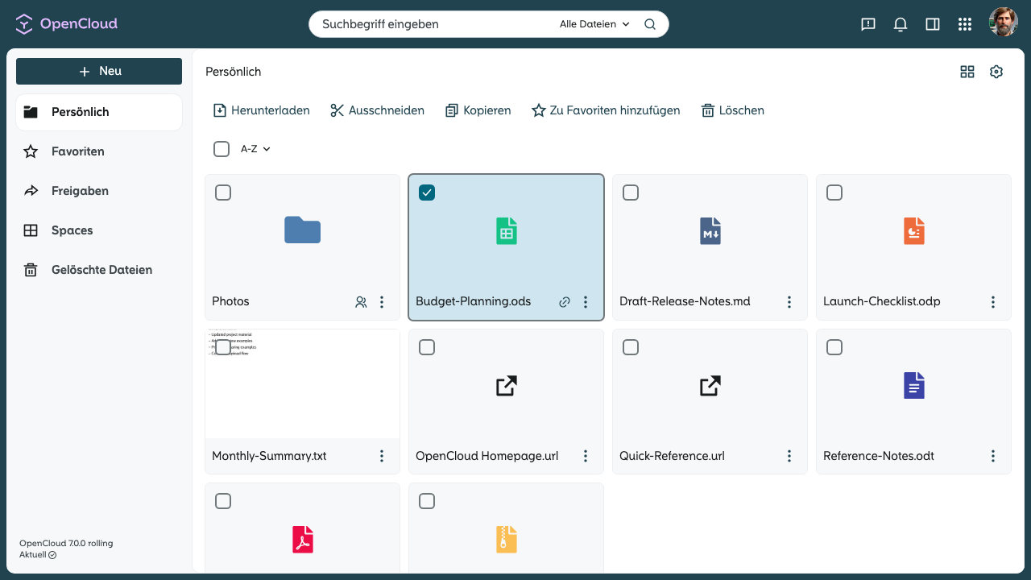Click the feedback speech bubble icon
Screen dimensions: 1031x580
868,24
